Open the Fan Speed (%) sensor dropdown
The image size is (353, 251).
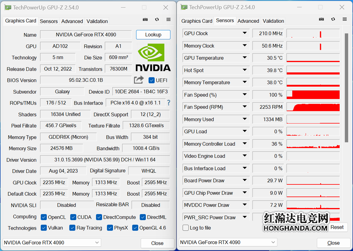(x=245, y=94)
